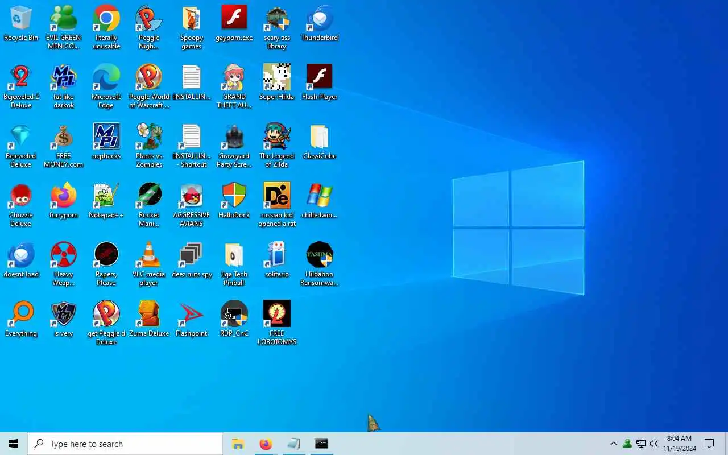Open the Windows Start menu
The width and height of the screenshot is (728, 455).
14,444
